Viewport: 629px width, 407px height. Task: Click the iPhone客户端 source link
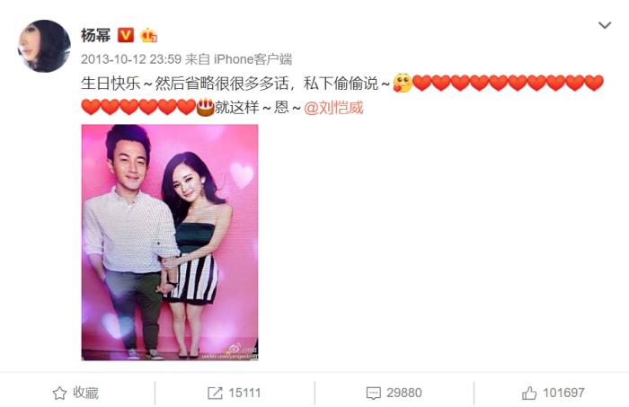[x=252, y=59]
